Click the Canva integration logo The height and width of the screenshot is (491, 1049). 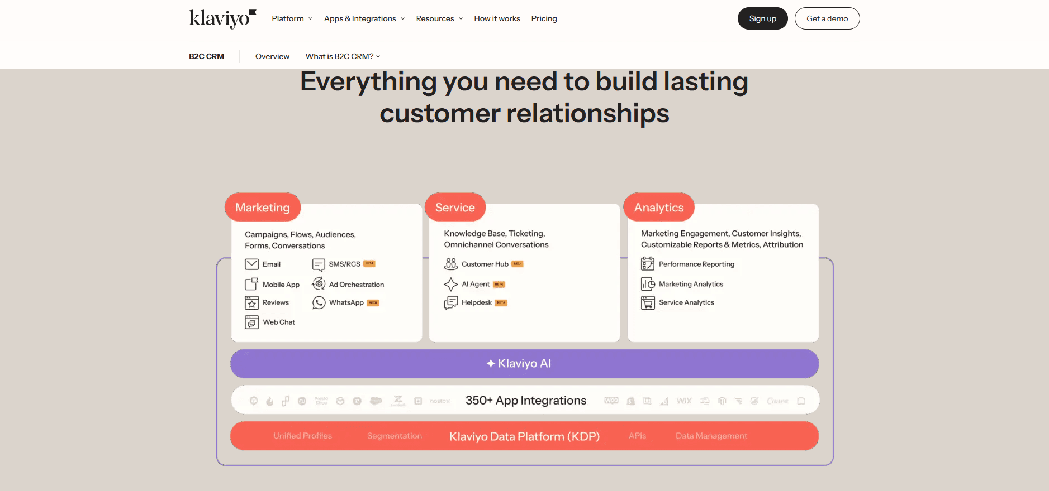[x=777, y=401]
